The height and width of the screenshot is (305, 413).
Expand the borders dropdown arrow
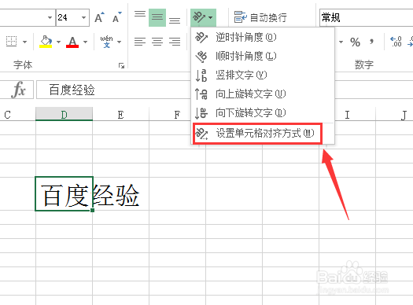[24, 42]
